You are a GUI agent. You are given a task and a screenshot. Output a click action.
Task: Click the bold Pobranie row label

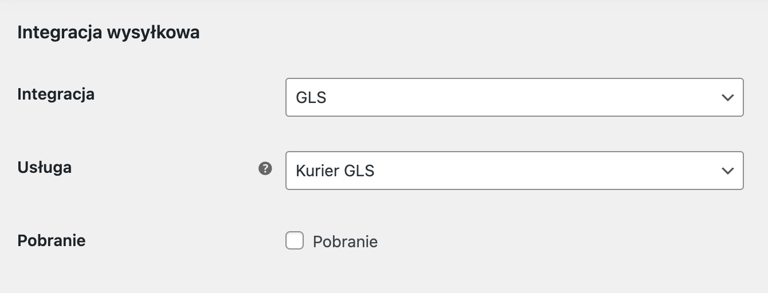tap(52, 240)
